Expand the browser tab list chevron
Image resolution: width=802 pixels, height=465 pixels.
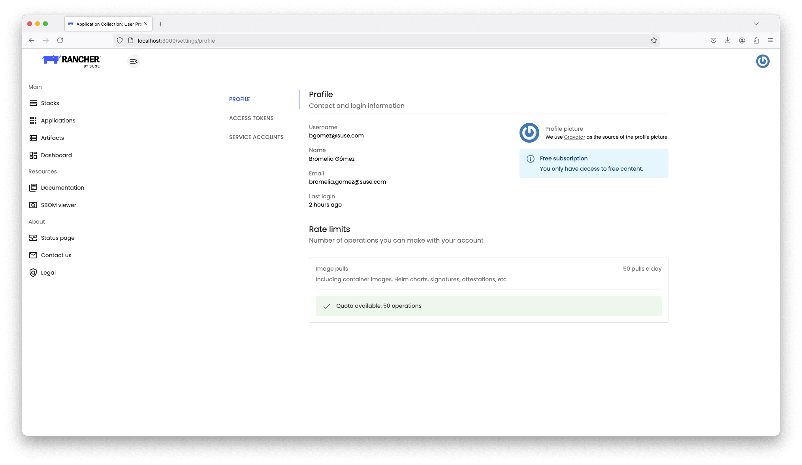click(756, 24)
